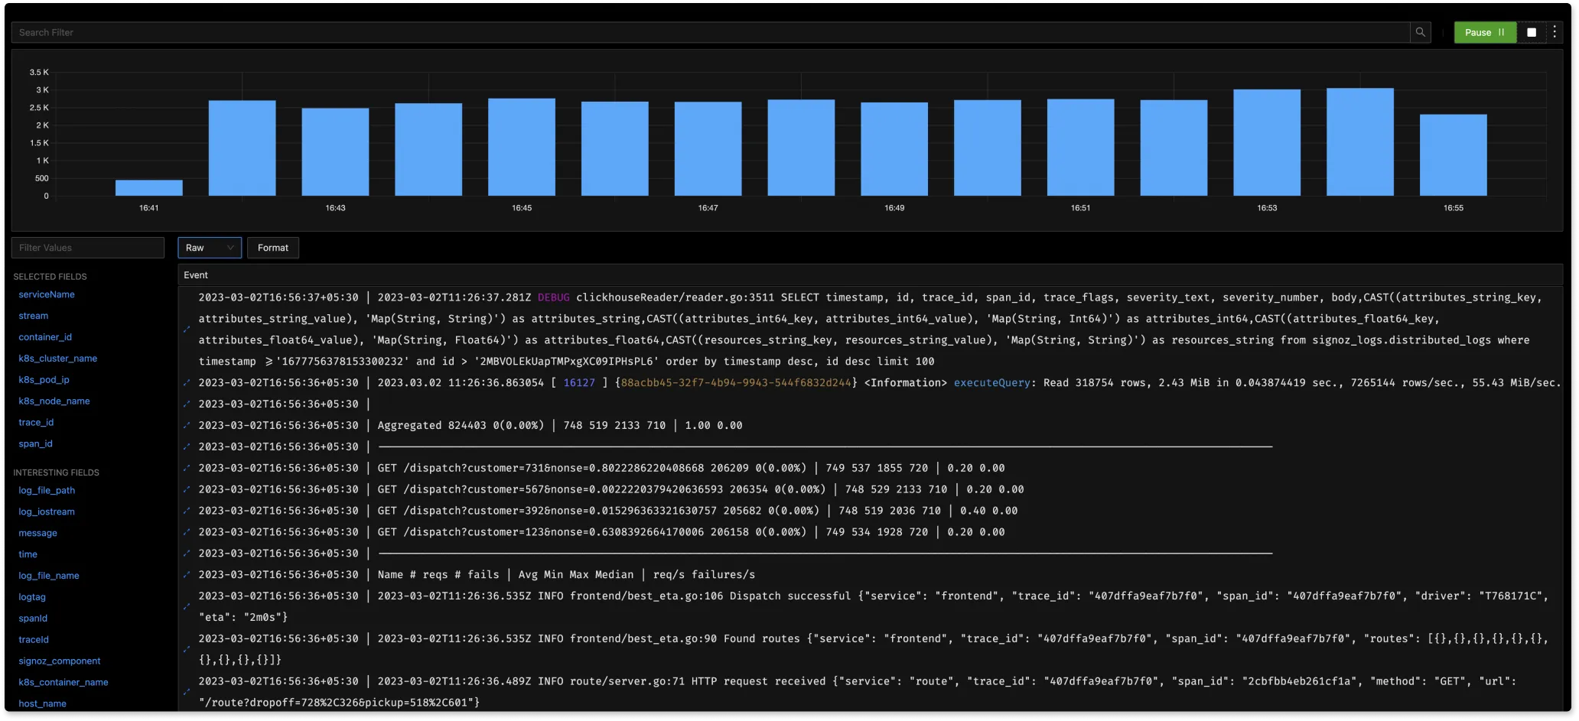The image size is (1579, 721).
Task: Expand the clickhouseReader DEBUG log entry
Action: pos(187,330)
